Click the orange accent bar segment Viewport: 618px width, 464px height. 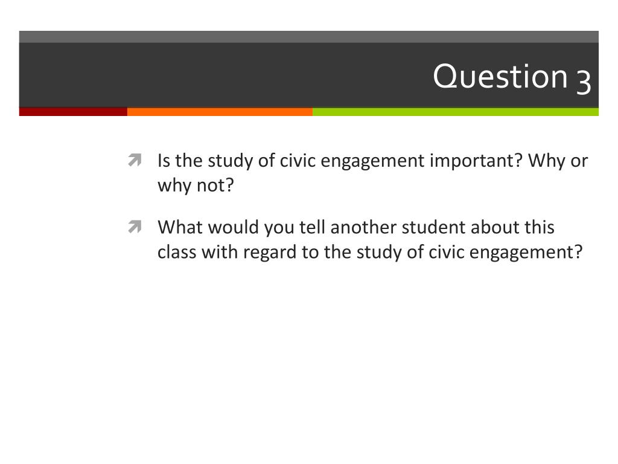point(220,112)
